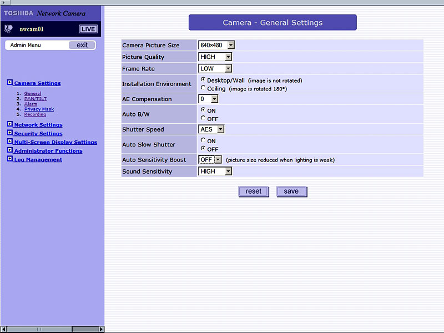444x333 pixels.
Task: Exit the Admin Menu
Action: [x=82, y=45]
